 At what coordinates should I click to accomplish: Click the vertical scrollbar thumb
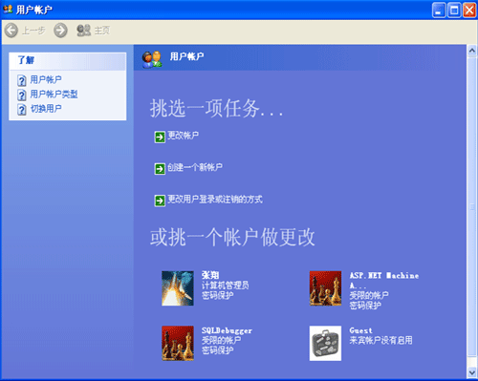pos(472,207)
